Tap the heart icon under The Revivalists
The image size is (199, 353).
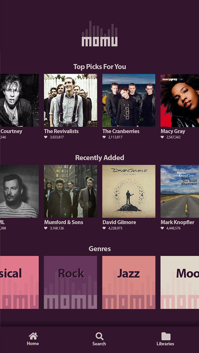click(x=45, y=137)
